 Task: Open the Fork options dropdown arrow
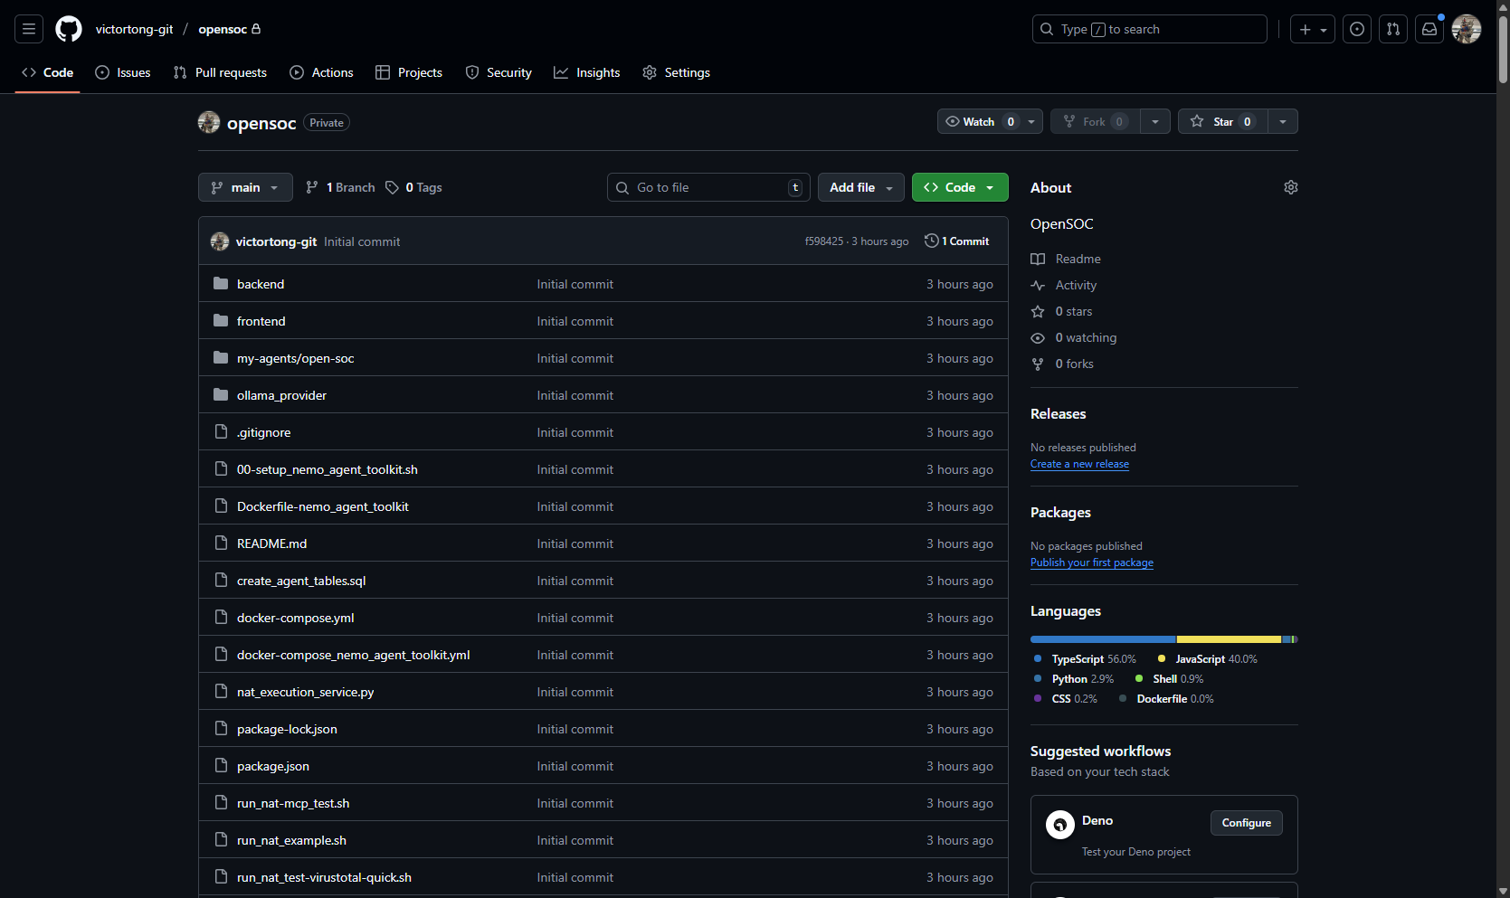tap(1155, 121)
